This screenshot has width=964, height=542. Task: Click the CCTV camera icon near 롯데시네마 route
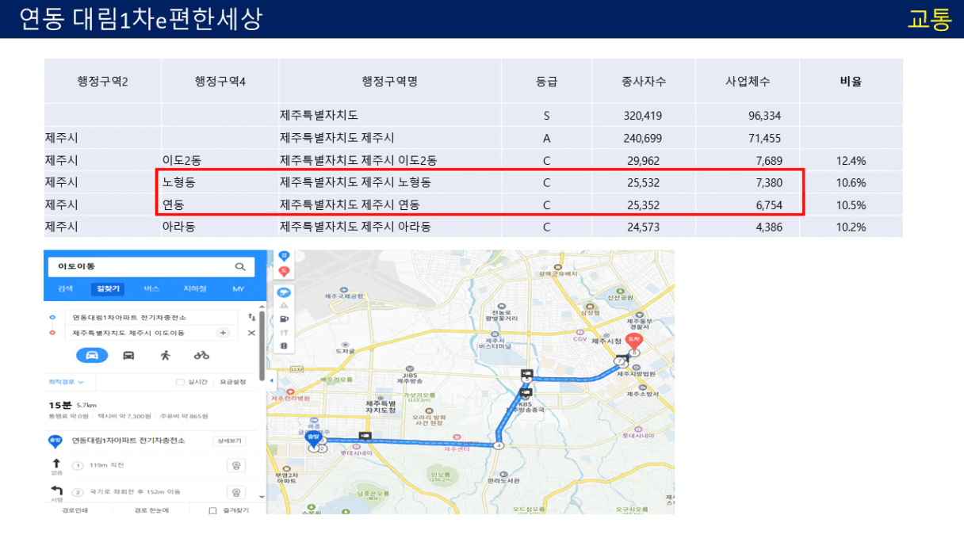pos(364,435)
